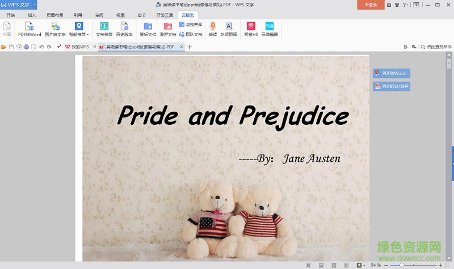
Task: Click the 未登录 login button
Action: 371,5
